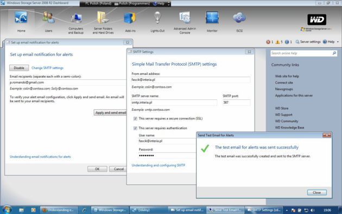Screen dimensions: 342x214
Task: Click the User name field in SMTP Settings
Action: 167,141
